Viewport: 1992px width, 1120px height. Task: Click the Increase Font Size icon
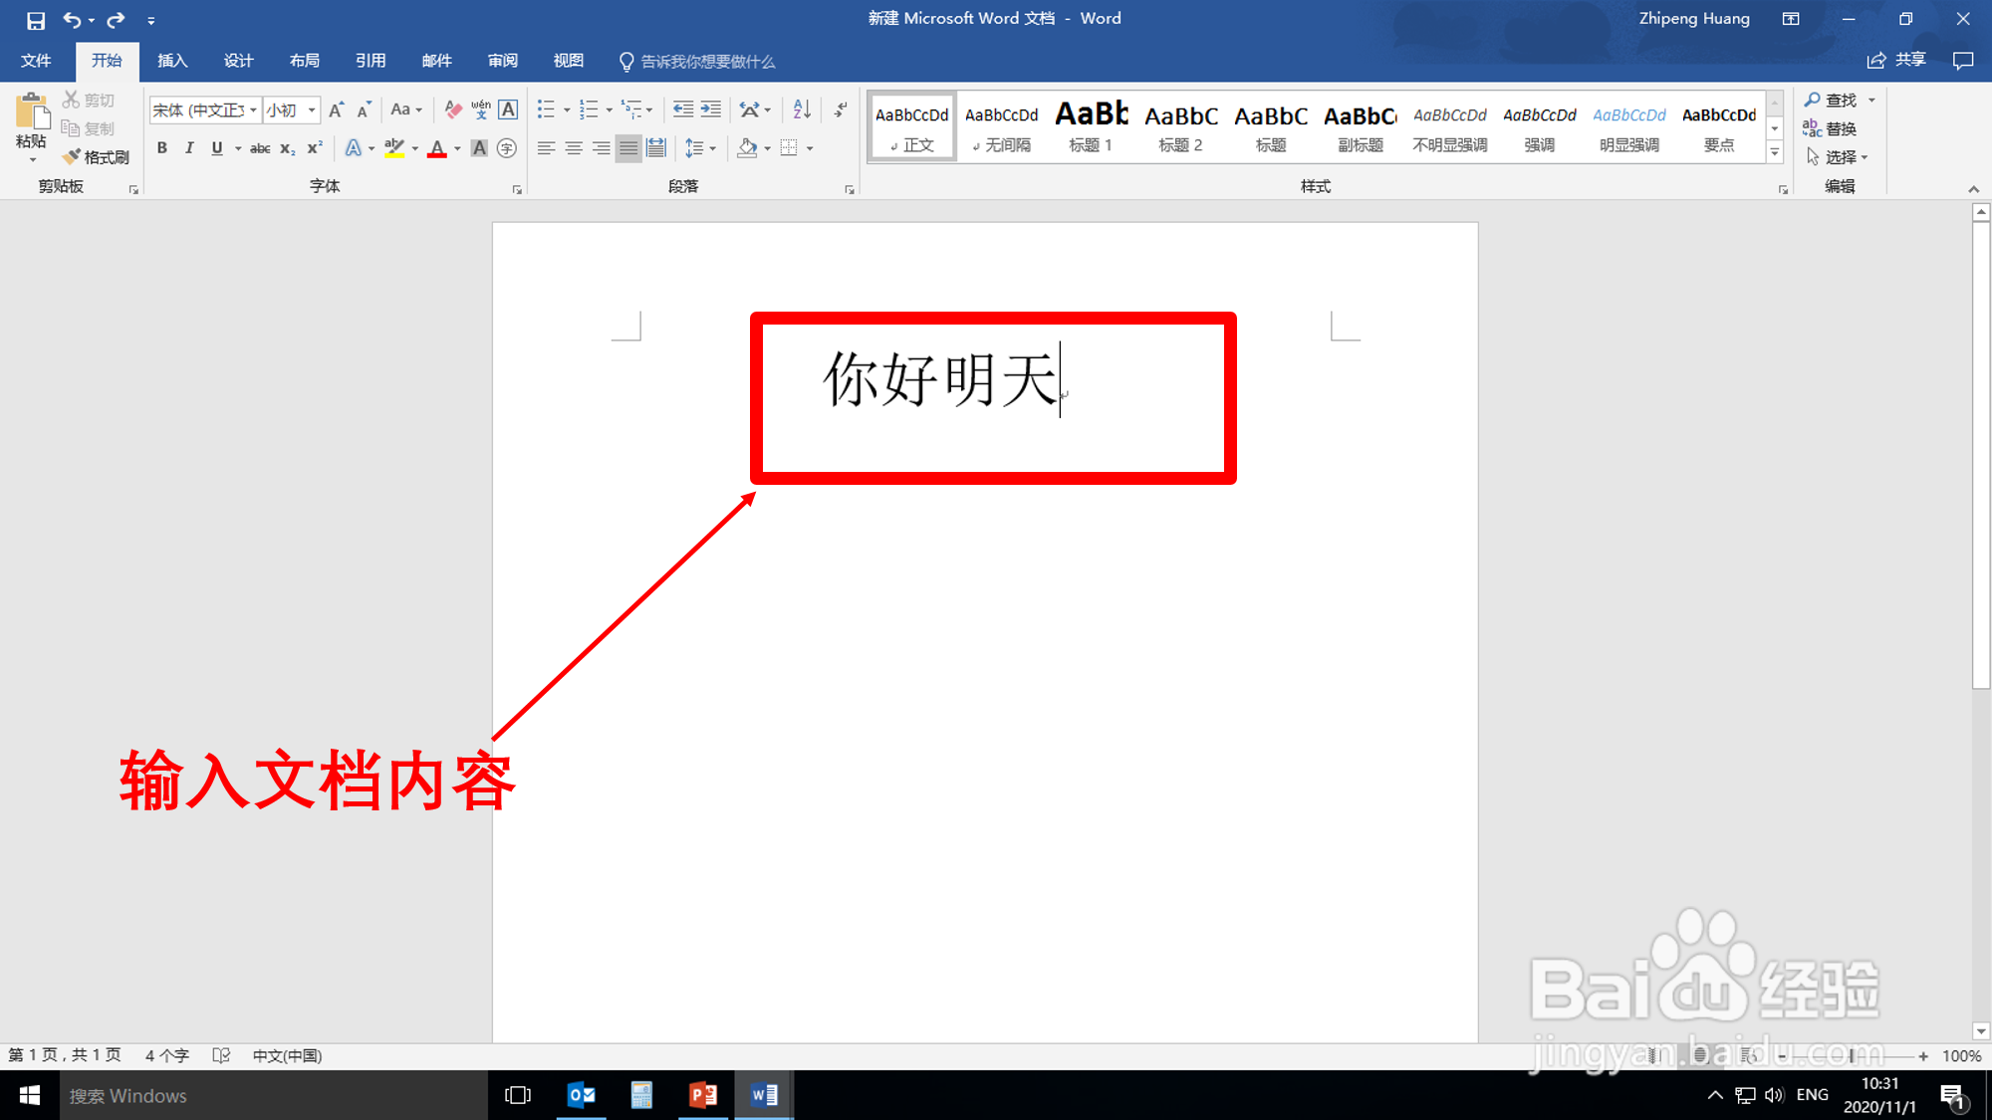coord(337,110)
